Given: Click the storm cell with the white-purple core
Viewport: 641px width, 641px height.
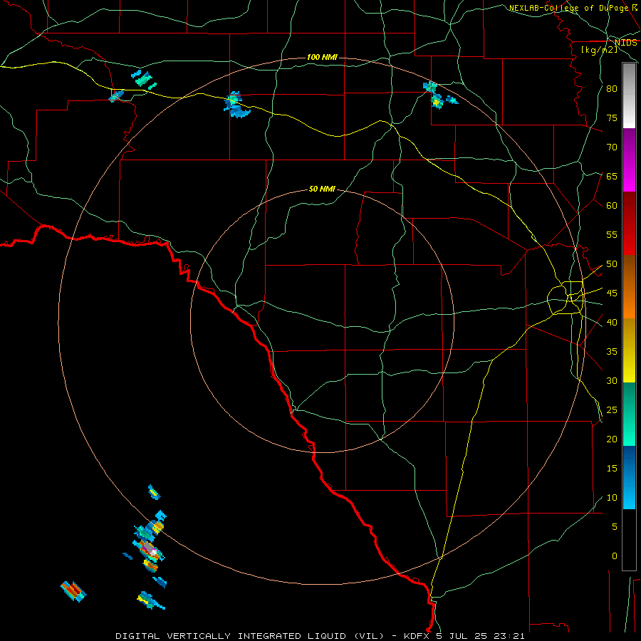Looking at the screenshot, I should point(149,550).
